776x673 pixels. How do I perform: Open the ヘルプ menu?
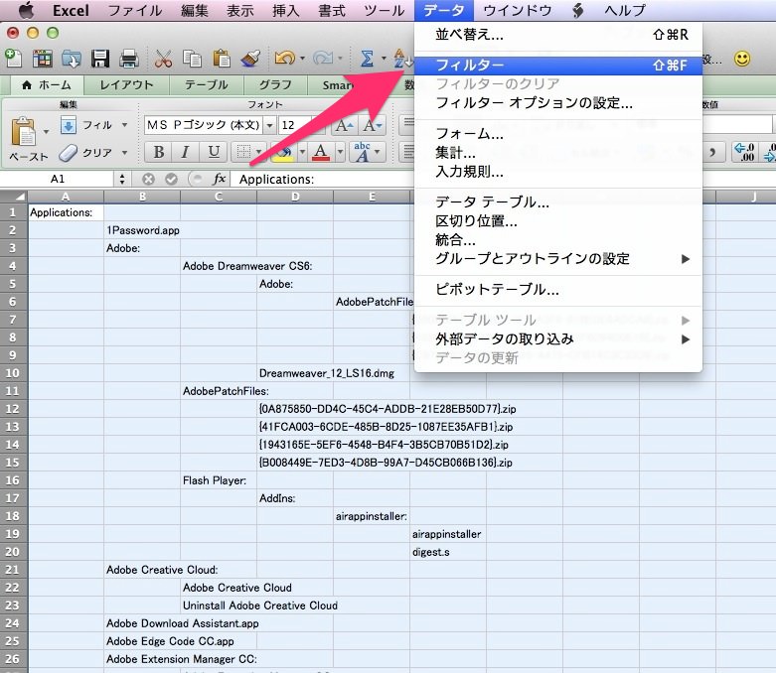tap(625, 10)
